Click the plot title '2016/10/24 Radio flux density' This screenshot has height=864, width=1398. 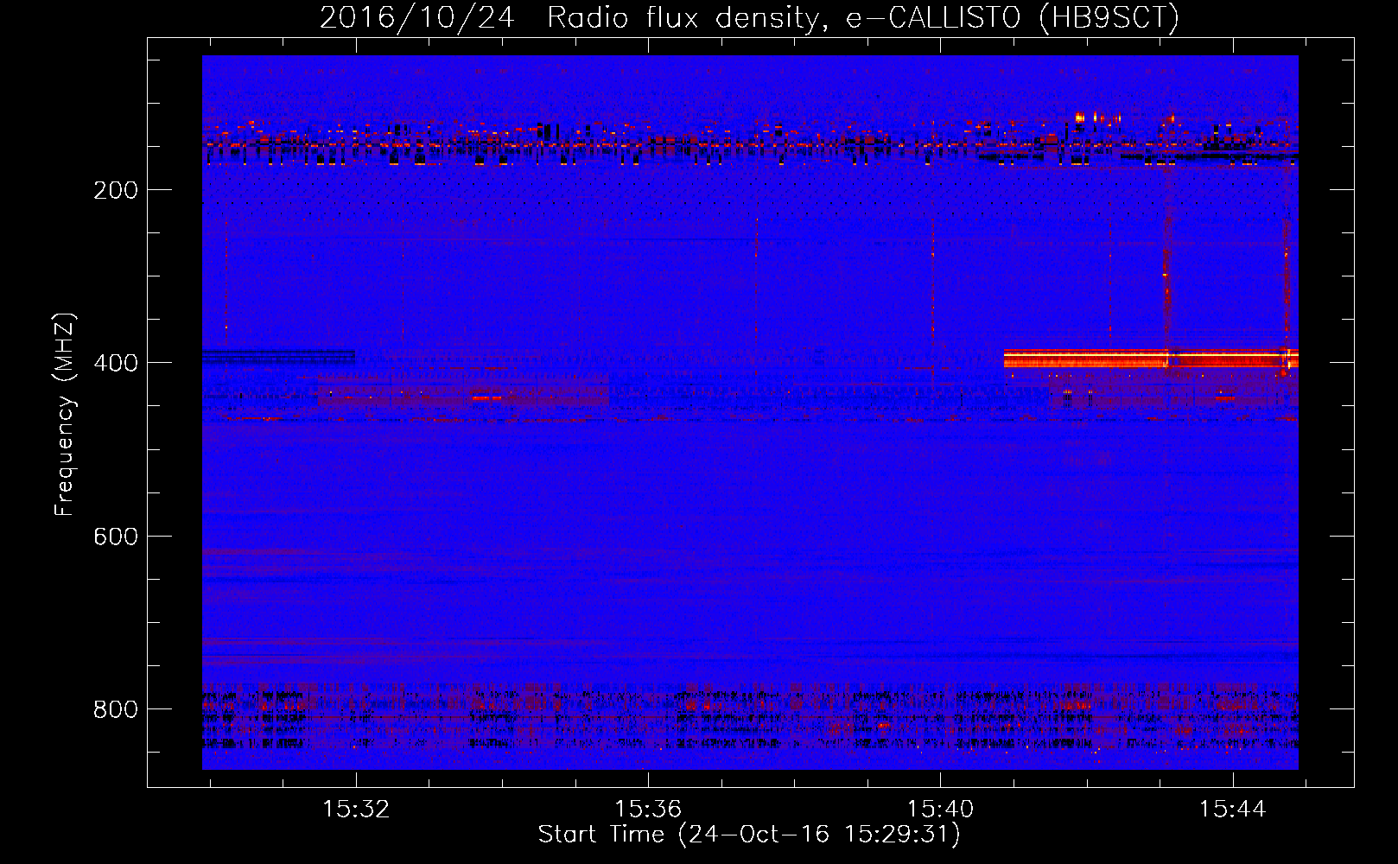[749, 17]
